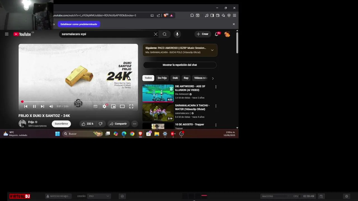Click the YouTube search input field

106,34
